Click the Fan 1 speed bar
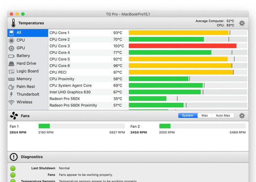The height and width of the screenshot is (182, 256). 81,126
